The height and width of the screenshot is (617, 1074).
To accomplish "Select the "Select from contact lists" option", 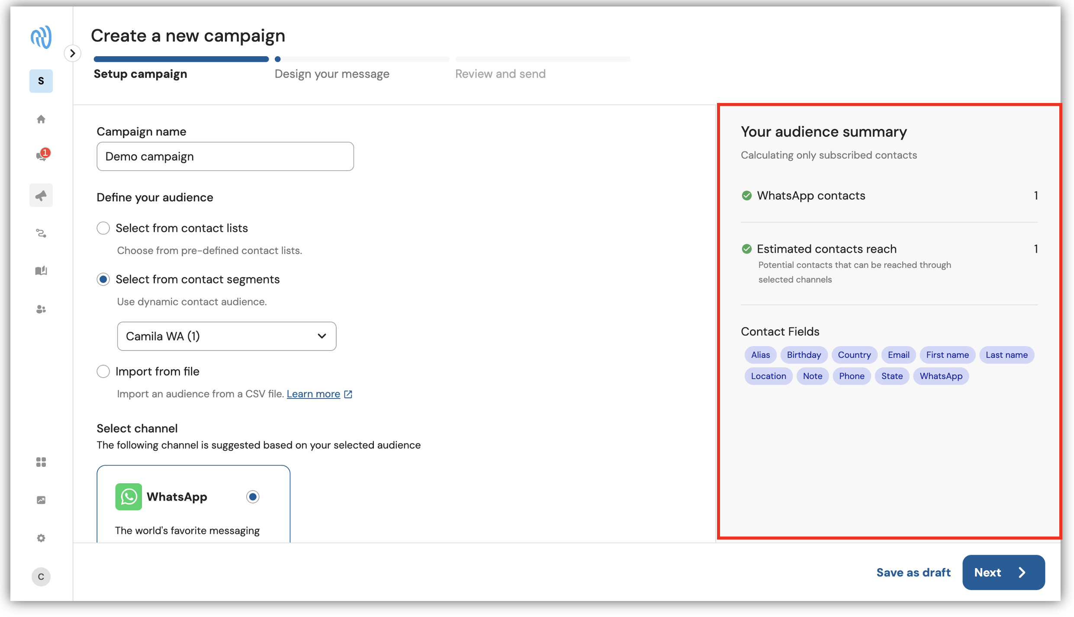I will click(103, 228).
